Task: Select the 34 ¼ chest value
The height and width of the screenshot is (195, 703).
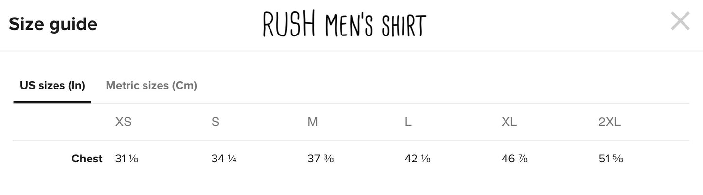Action: 224,159
